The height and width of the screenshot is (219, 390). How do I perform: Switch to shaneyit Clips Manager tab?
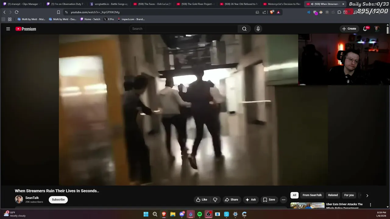pyautogui.click(x=22, y=4)
